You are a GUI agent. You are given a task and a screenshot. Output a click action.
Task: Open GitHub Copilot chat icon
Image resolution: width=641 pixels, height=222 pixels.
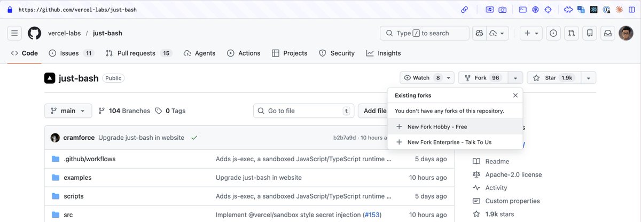[480, 33]
